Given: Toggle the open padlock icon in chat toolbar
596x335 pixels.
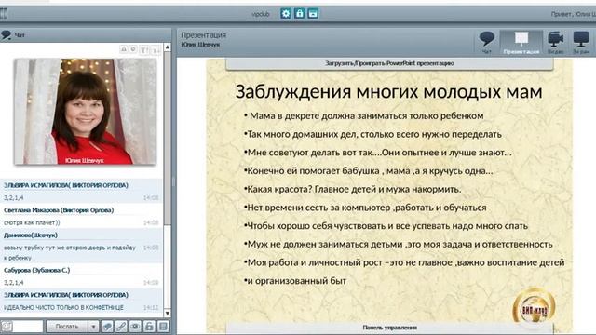Looking at the screenshot, I should coord(149,327).
